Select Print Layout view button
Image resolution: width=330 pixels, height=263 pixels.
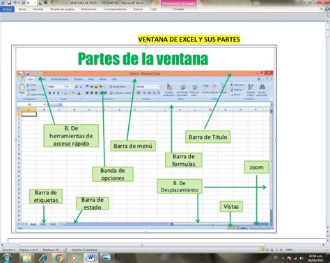[262, 250]
